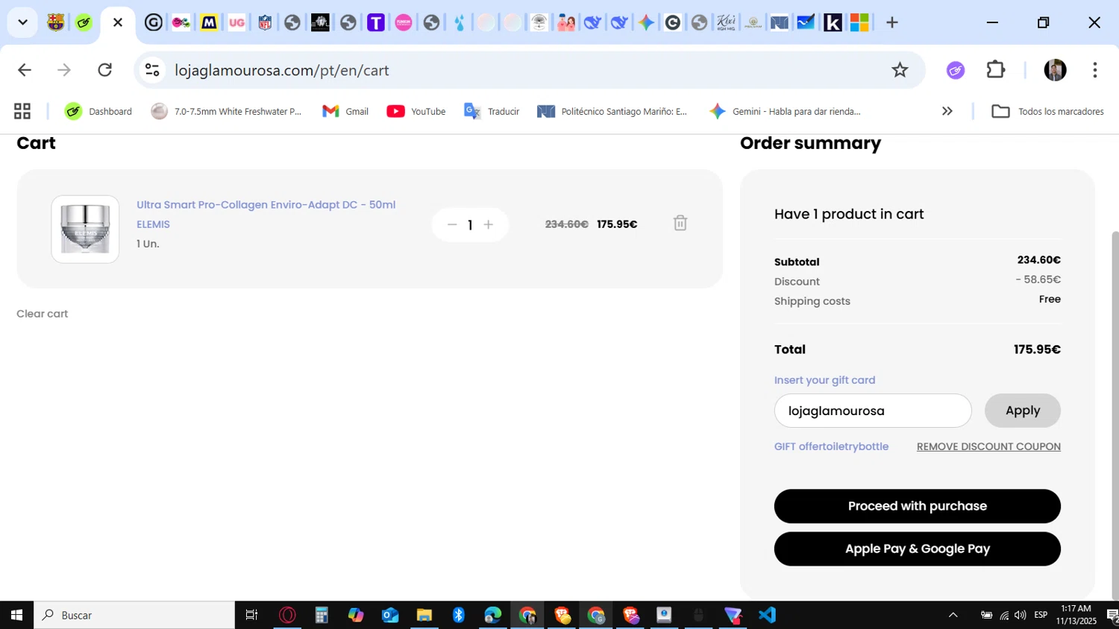Open the ELEMIS brand link

click(x=154, y=224)
